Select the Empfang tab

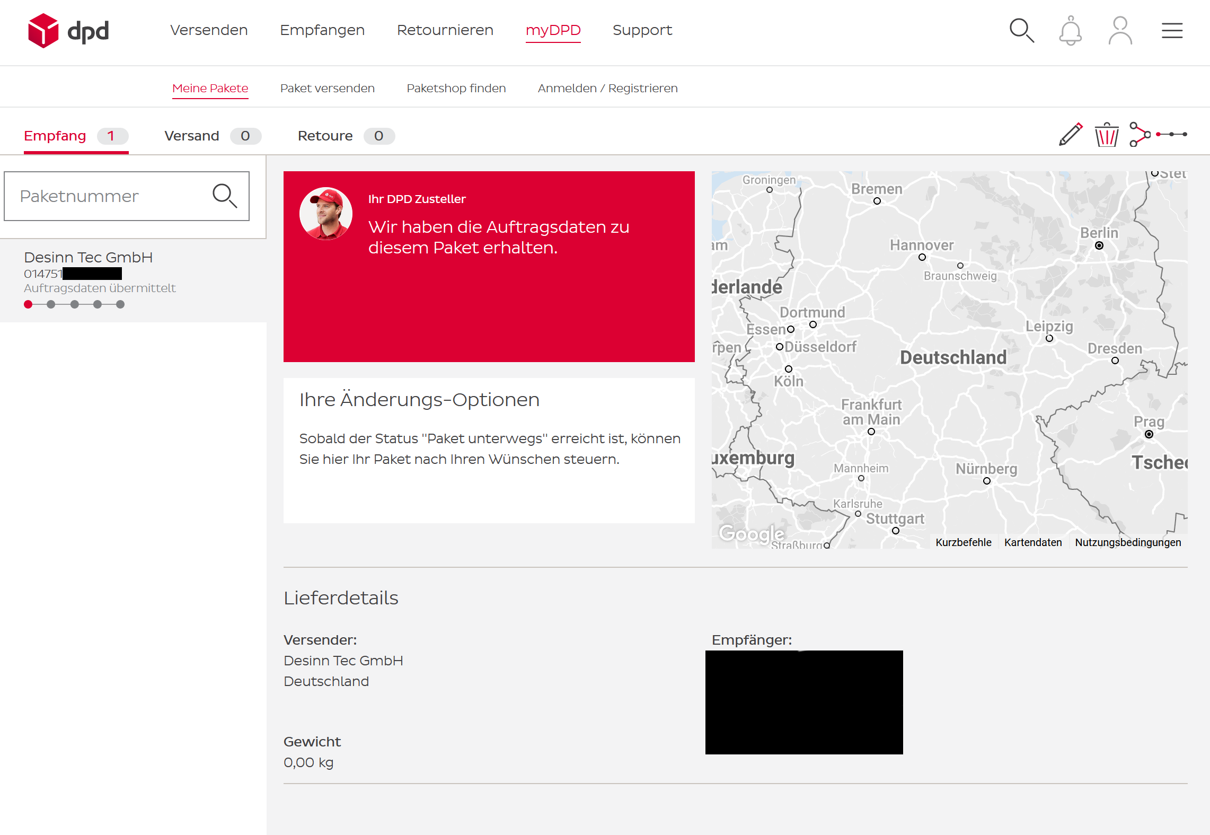coord(76,136)
